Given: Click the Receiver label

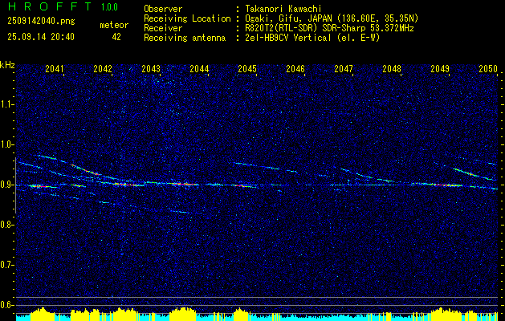Looking at the screenshot, I should [163, 28].
